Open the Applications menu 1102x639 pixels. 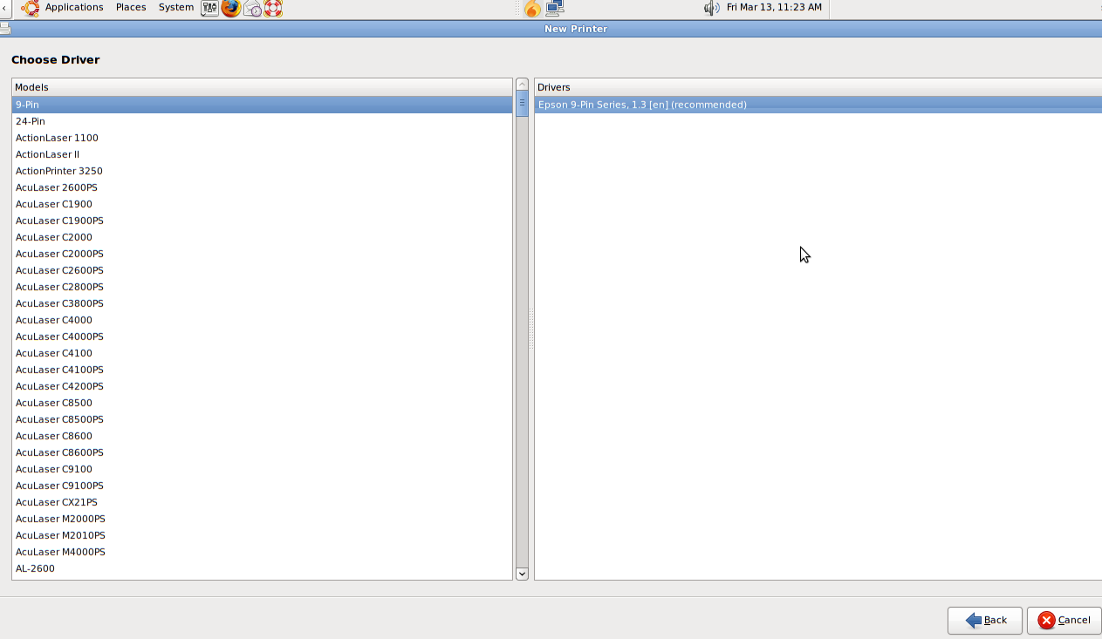tap(74, 7)
